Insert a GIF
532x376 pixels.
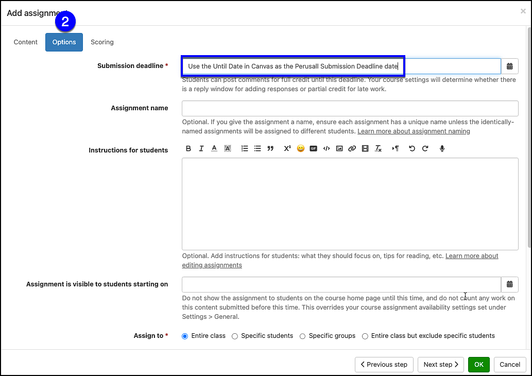(314, 148)
